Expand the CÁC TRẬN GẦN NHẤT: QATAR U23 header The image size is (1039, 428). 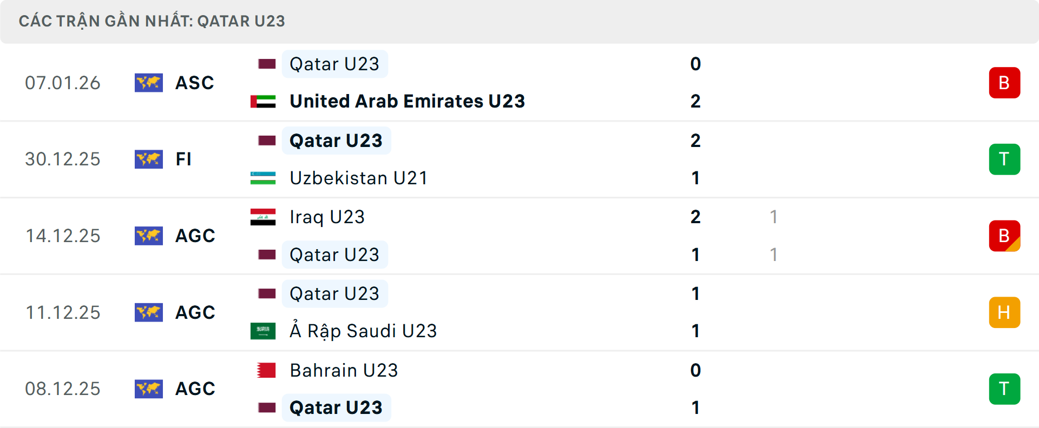[152, 21]
